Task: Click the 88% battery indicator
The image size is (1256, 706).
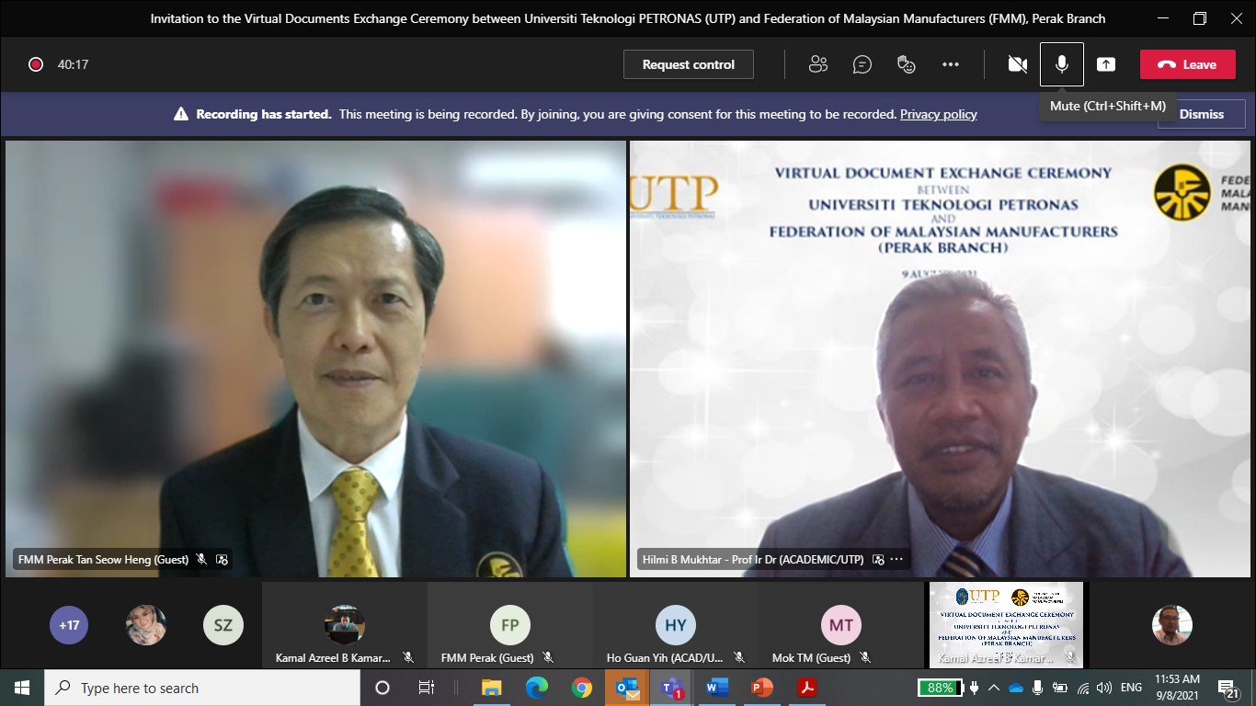Action: click(x=940, y=688)
